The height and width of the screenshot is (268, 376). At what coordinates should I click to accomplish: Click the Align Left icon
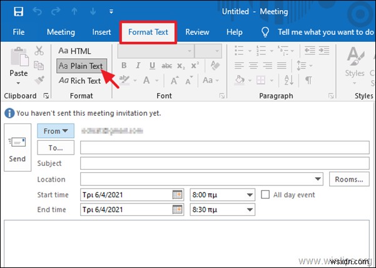coord(239,65)
